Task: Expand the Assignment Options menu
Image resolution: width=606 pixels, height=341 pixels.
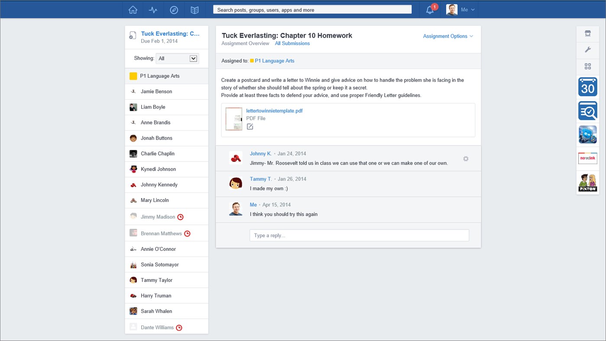Action: (x=445, y=36)
